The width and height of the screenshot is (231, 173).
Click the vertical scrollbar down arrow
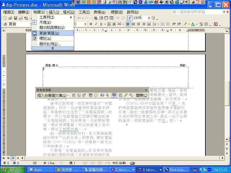pos(227,139)
